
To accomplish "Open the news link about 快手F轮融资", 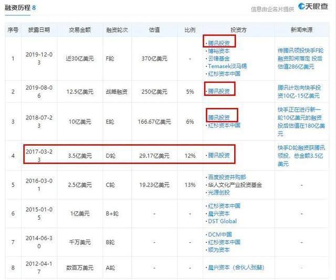I will coord(303,59).
